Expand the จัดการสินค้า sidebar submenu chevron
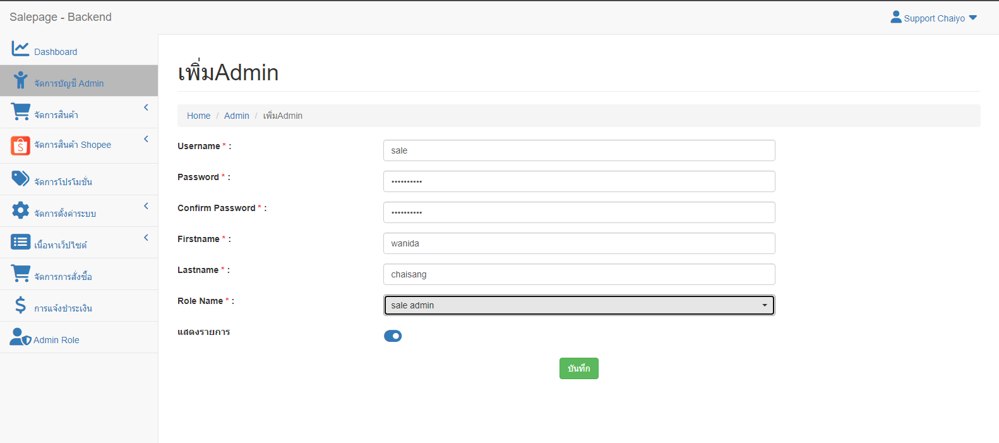The image size is (999, 443). (x=146, y=107)
